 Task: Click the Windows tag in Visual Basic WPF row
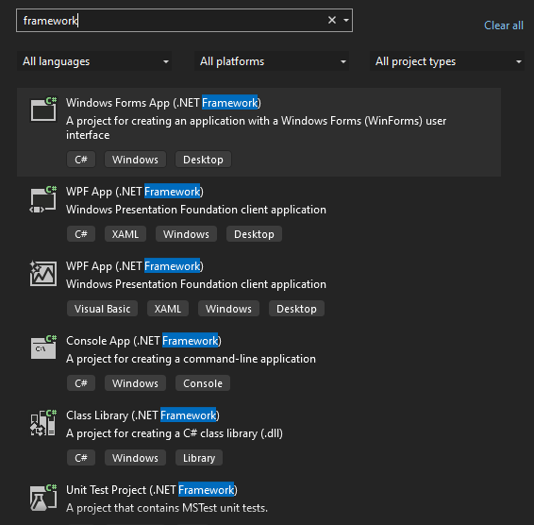click(x=228, y=309)
